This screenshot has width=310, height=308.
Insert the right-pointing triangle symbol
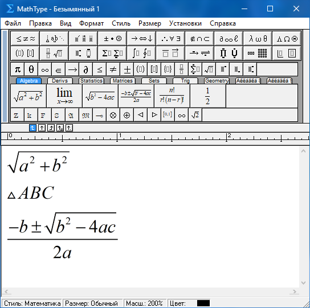(154, 115)
